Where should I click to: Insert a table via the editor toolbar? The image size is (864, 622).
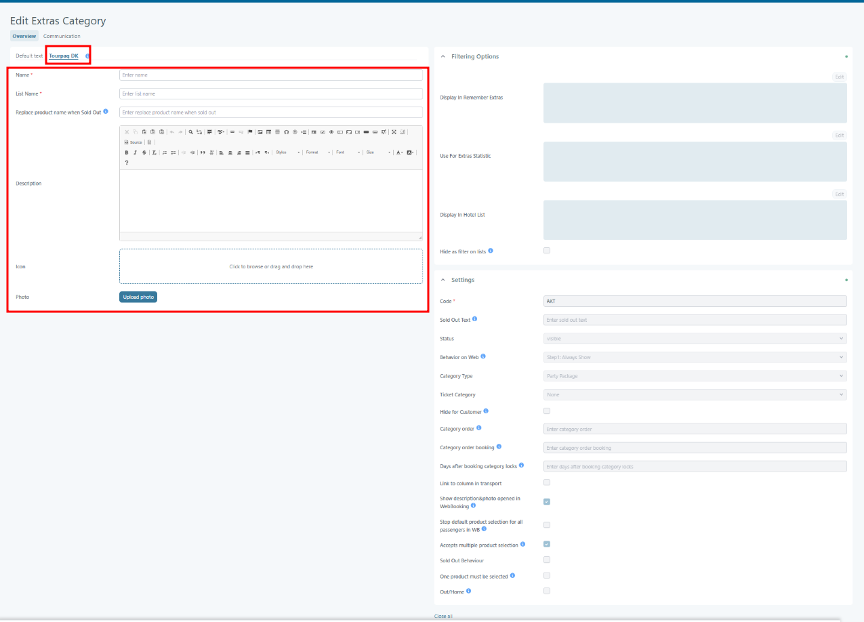[269, 132]
